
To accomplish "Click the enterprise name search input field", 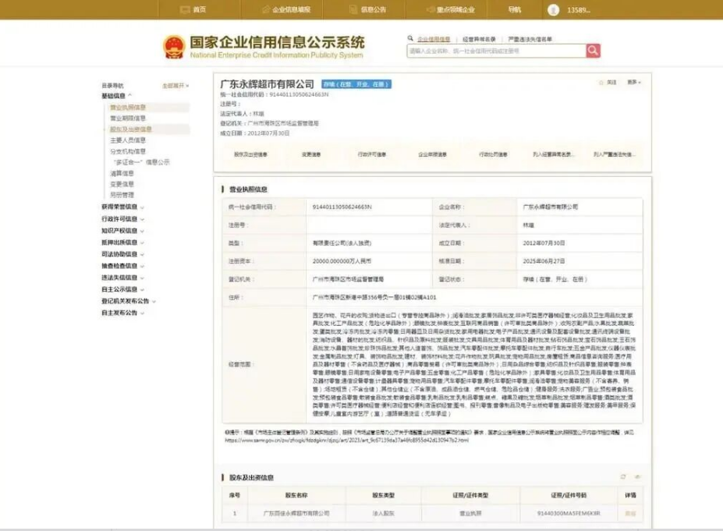I will [x=497, y=51].
